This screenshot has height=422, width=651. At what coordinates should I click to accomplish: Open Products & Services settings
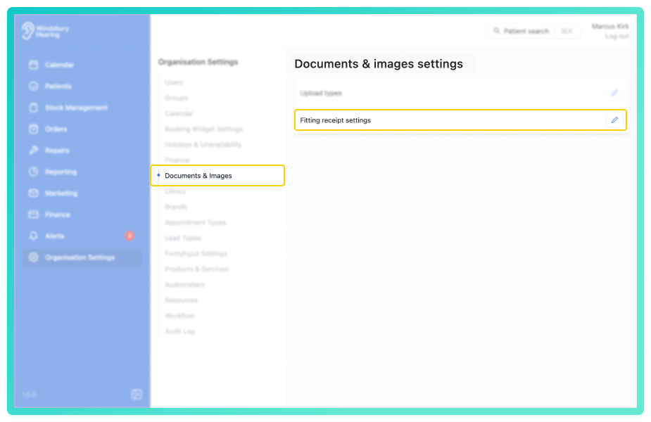coord(197,269)
